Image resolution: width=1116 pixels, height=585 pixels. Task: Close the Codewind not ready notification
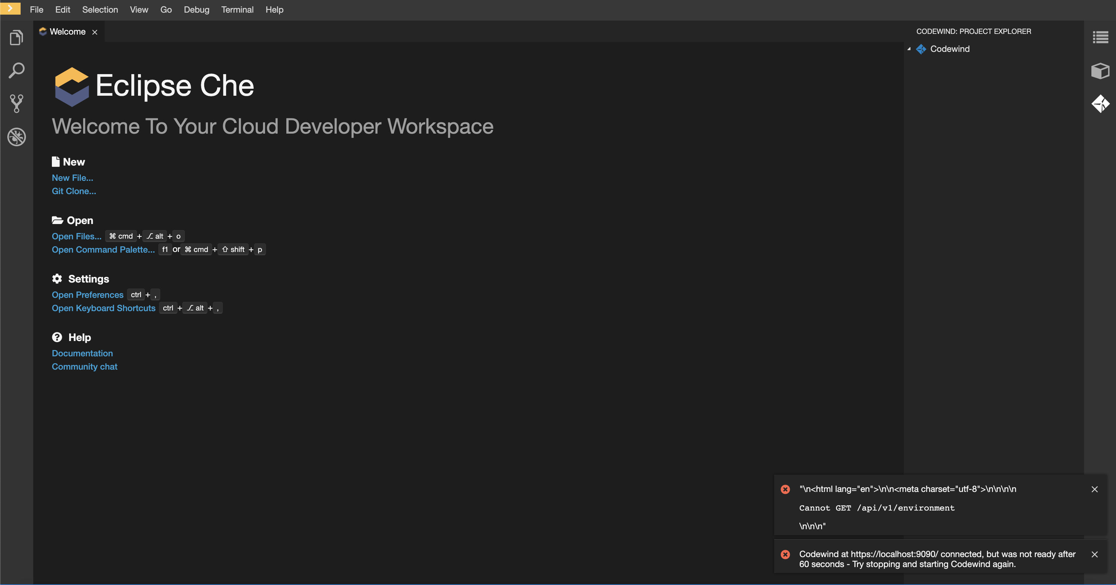(1095, 554)
